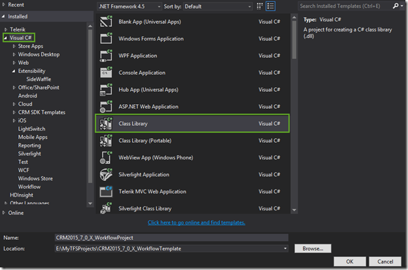Click the Silverlight Application template icon
Image resolution: width=408 pixels, height=270 pixels.
pyautogui.click(x=106, y=174)
